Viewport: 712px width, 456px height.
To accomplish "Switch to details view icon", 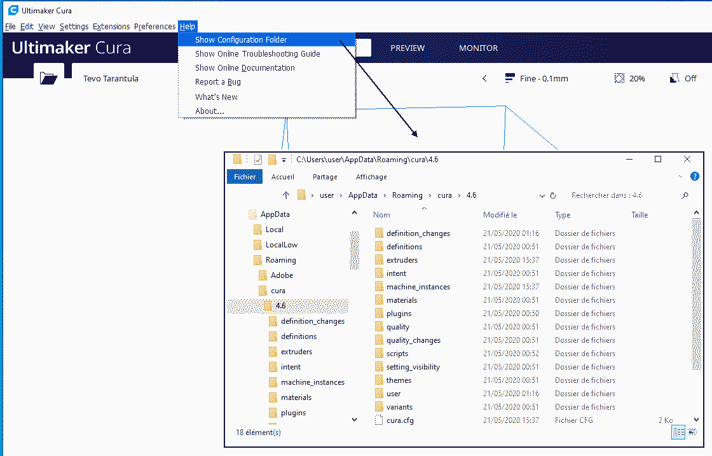I will (678, 432).
